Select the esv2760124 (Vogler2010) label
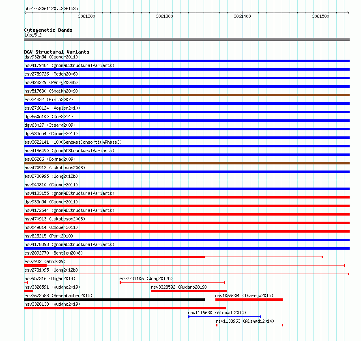This screenshot has height=341, width=361. coord(52,108)
